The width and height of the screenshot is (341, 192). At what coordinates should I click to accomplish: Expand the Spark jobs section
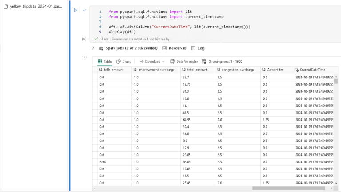[x=93, y=48]
